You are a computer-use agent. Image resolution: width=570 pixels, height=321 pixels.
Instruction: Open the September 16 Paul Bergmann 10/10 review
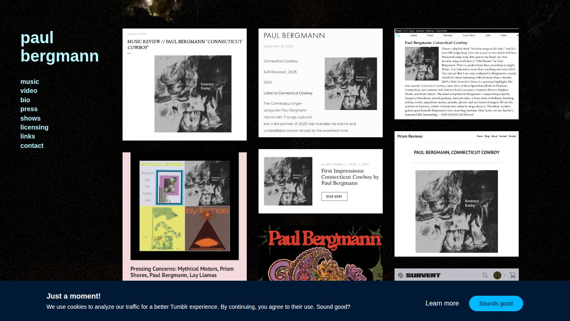coord(320,83)
